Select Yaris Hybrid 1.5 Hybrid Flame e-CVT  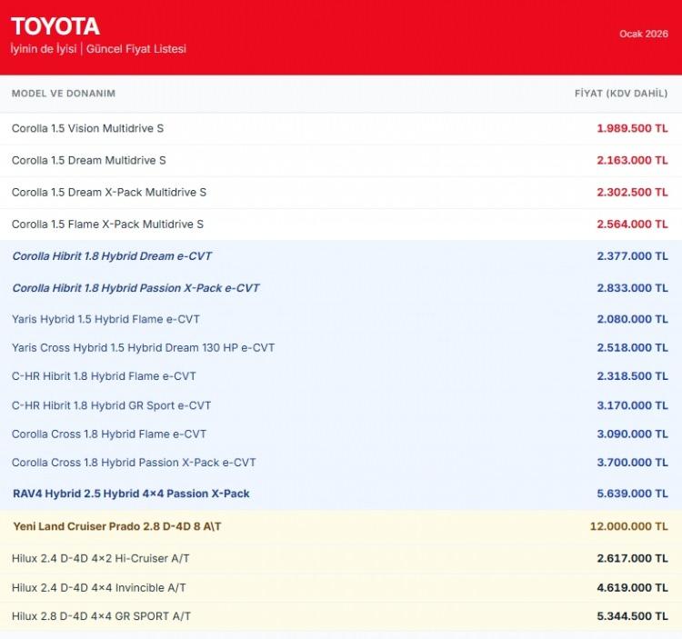point(105,320)
